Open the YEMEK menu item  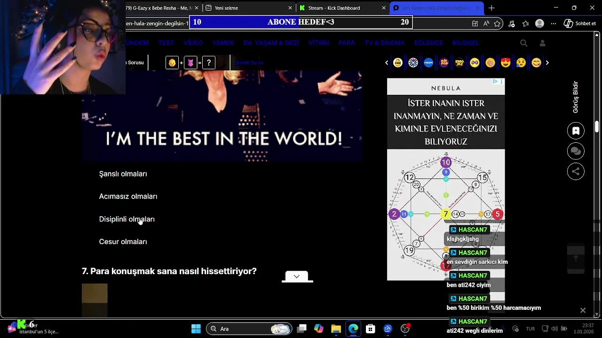coord(223,43)
